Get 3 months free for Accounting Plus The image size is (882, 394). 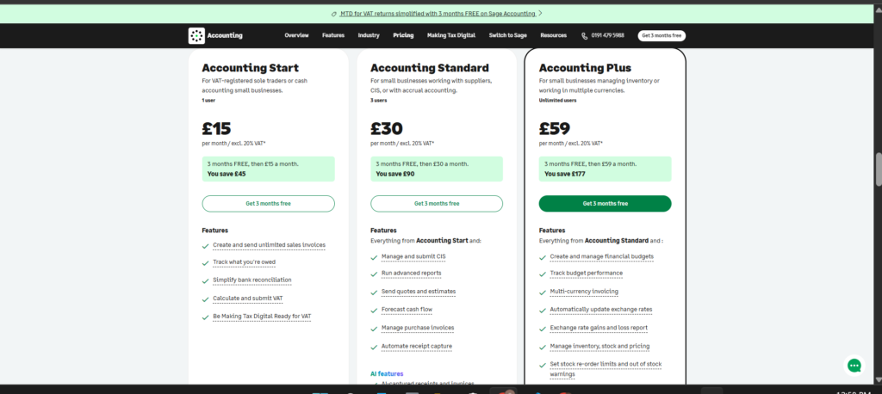tap(606, 204)
